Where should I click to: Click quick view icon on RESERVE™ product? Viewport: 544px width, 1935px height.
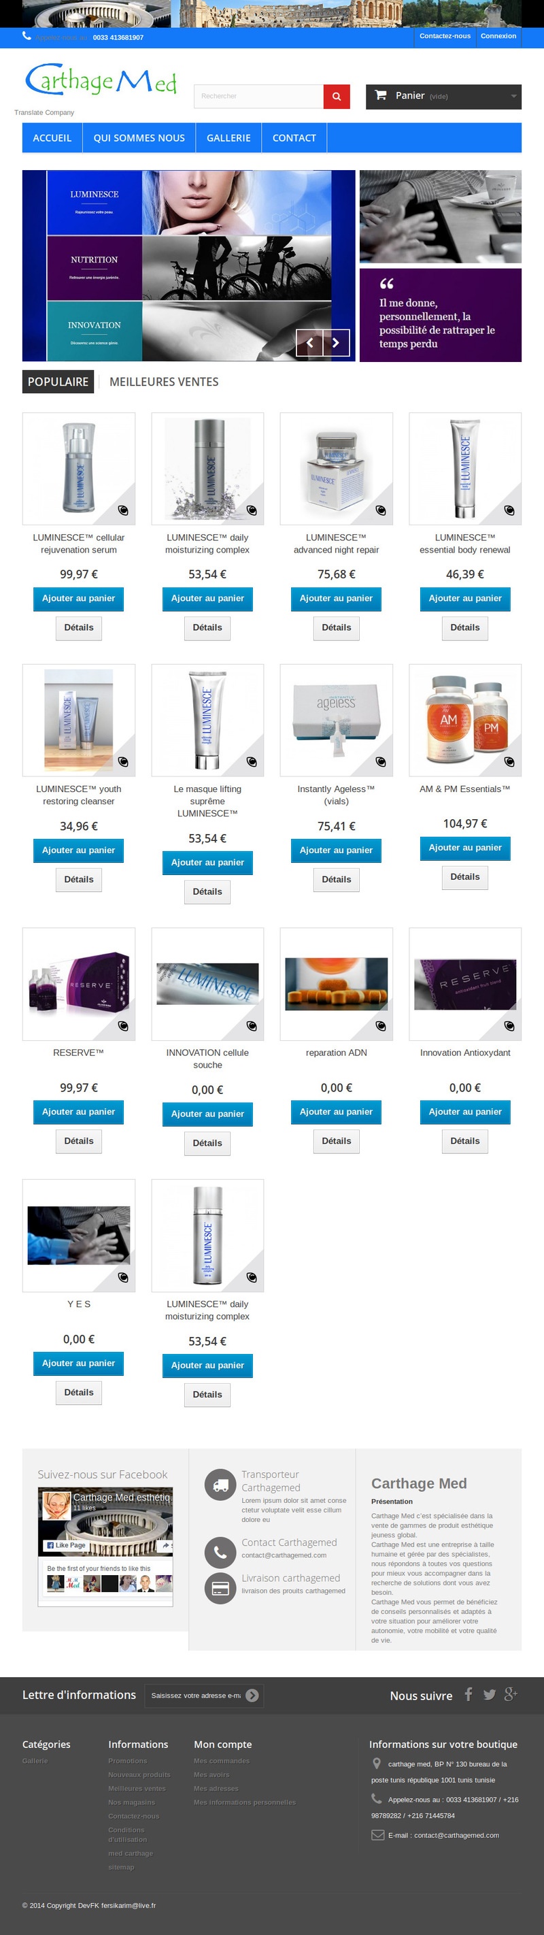point(123,1026)
